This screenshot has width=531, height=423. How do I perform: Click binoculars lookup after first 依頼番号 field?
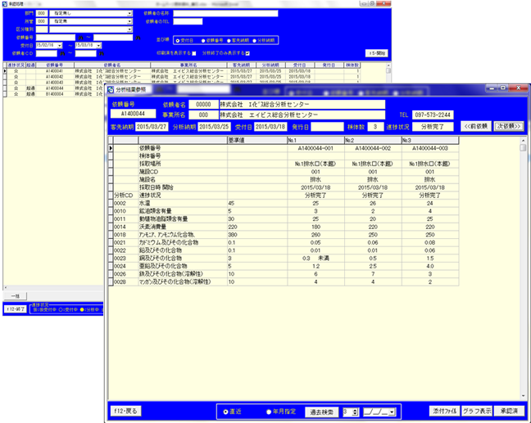[x=80, y=38]
